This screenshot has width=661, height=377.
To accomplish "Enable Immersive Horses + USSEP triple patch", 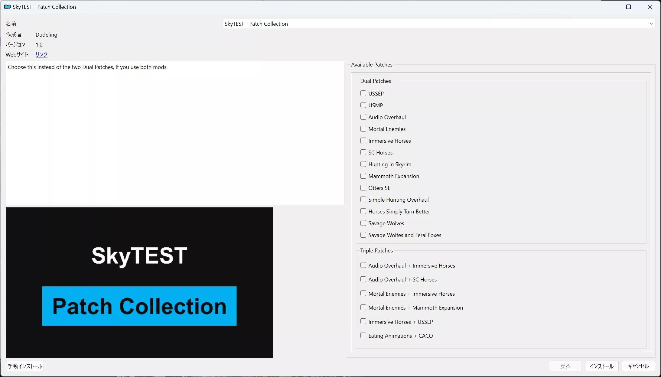I will coord(363,322).
